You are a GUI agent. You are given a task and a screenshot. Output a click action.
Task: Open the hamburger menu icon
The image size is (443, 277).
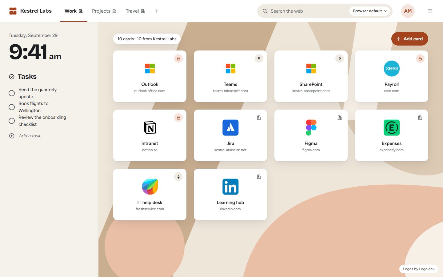[x=430, y=11]
